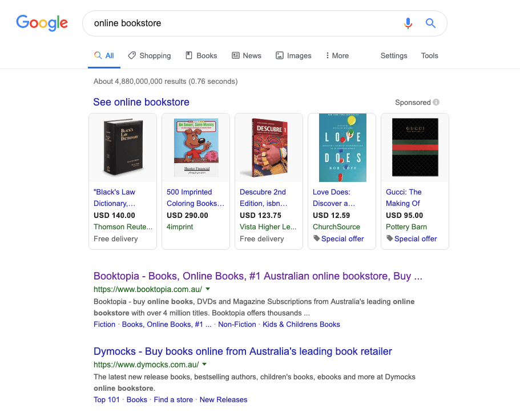Open the News results tab
This screenshot has width=520, height=417.
pos(247,56)
